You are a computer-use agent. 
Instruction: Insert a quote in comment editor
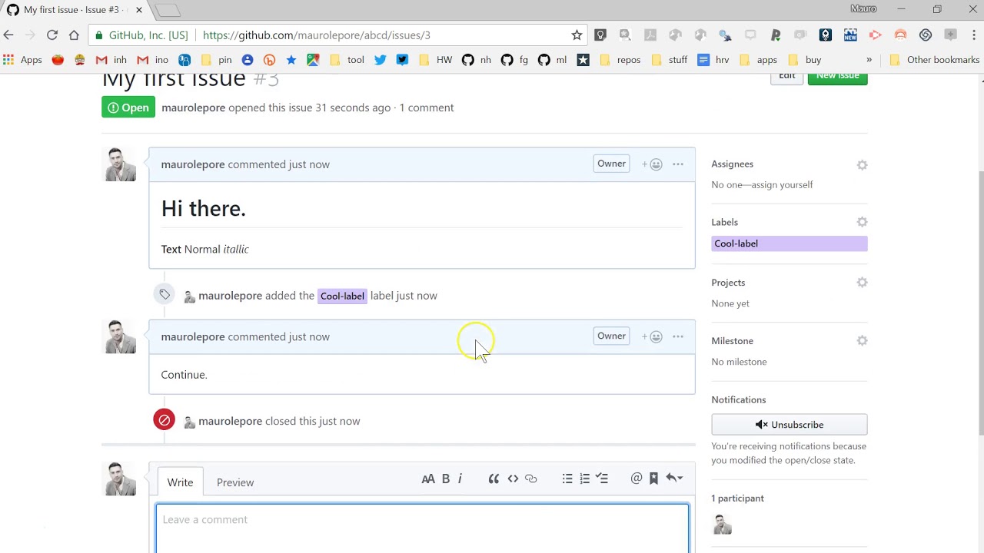(494, 478)
